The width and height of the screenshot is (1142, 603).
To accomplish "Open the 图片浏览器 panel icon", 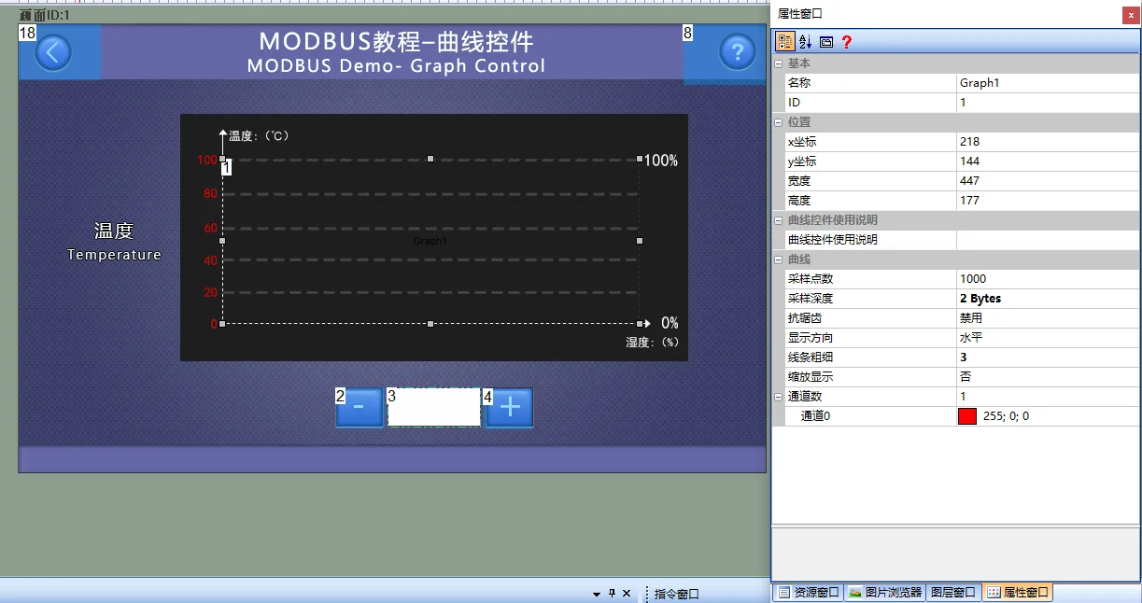I will 883,592.
